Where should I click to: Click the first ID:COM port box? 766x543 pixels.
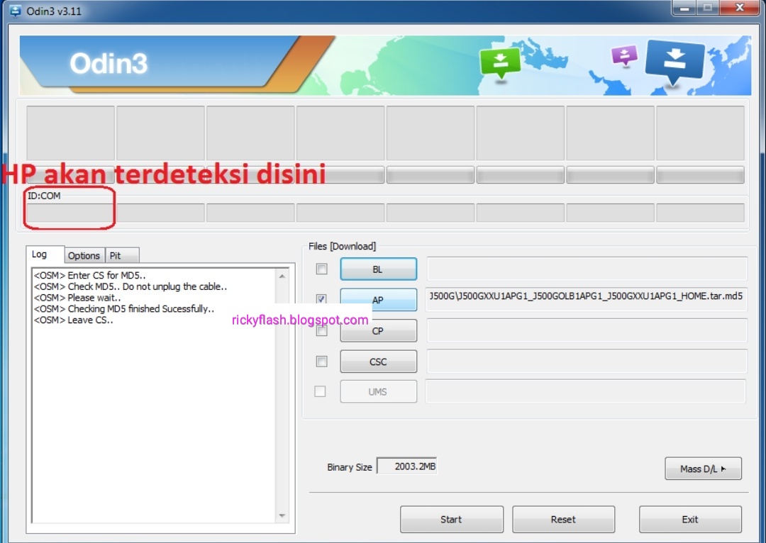click(x=70, y=213)
